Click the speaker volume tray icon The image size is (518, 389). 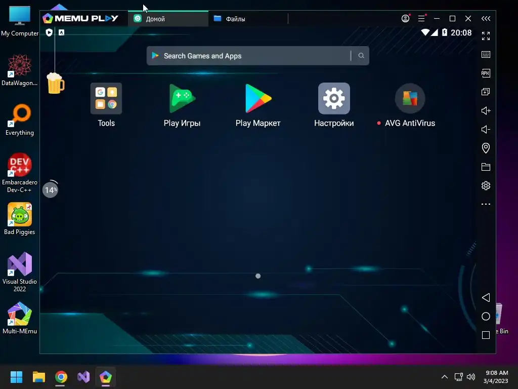471,377
